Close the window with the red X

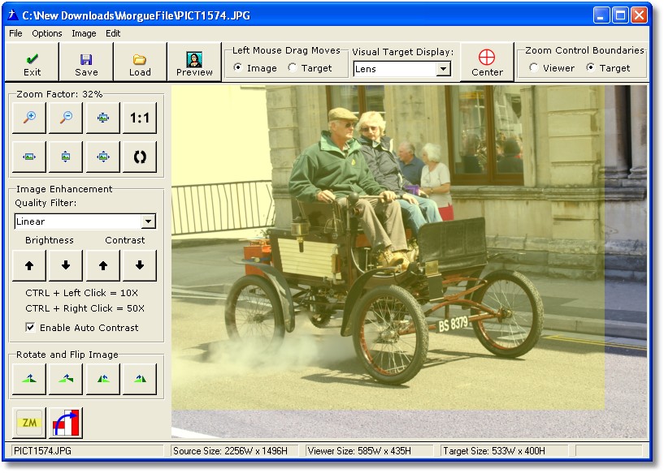coord(639,15)
